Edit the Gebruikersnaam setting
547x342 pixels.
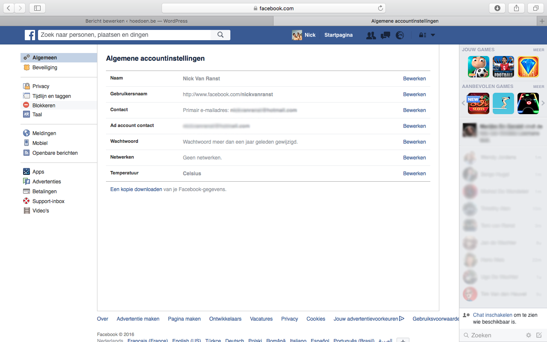pos(415,94)
